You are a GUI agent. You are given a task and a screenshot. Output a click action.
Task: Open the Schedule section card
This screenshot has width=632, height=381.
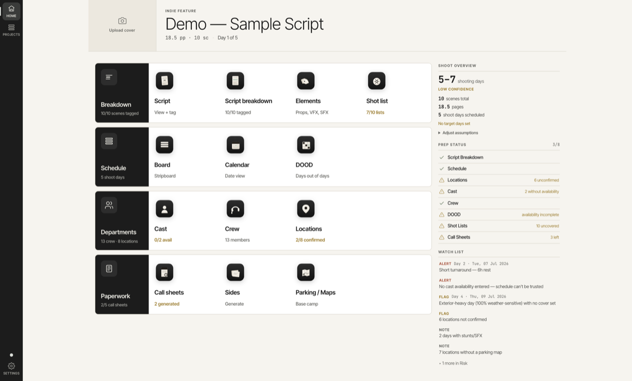click(122, 157)
